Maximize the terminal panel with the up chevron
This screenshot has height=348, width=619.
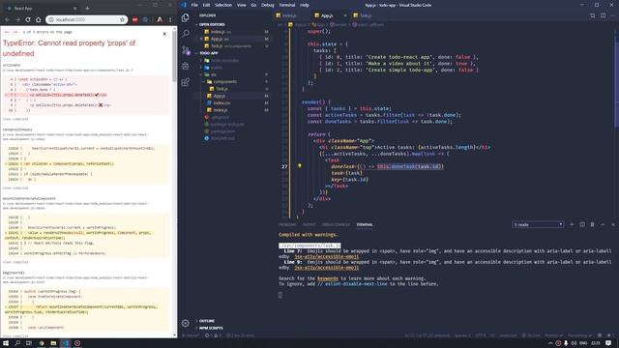tap(603, 224)
